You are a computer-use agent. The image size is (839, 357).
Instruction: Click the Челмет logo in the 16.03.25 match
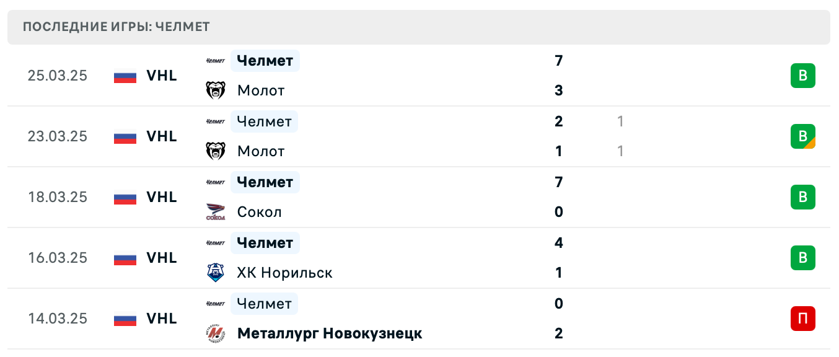click(x=216, y=243)
